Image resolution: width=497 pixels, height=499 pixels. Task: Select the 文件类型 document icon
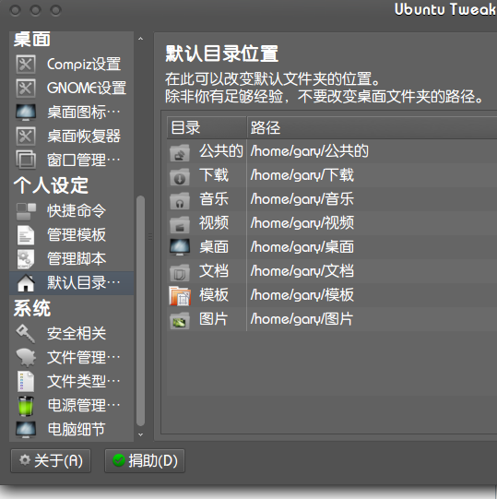point(26,381)
